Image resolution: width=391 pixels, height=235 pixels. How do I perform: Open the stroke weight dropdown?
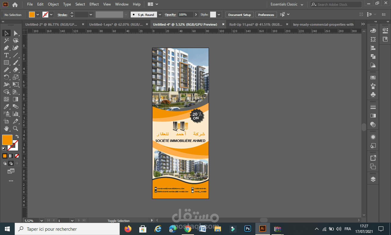pyautogui.click(x=91, y=15)
